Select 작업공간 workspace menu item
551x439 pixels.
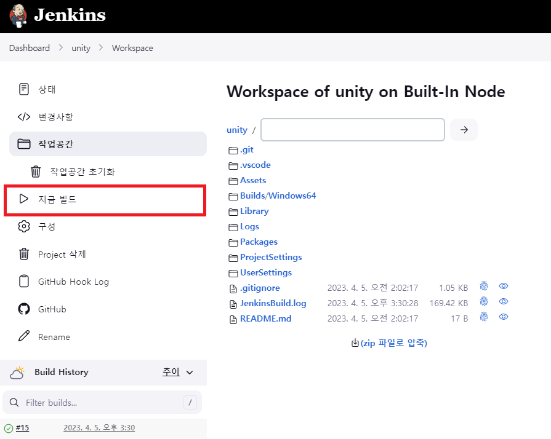pyautogui.click(x=108, y=144)
